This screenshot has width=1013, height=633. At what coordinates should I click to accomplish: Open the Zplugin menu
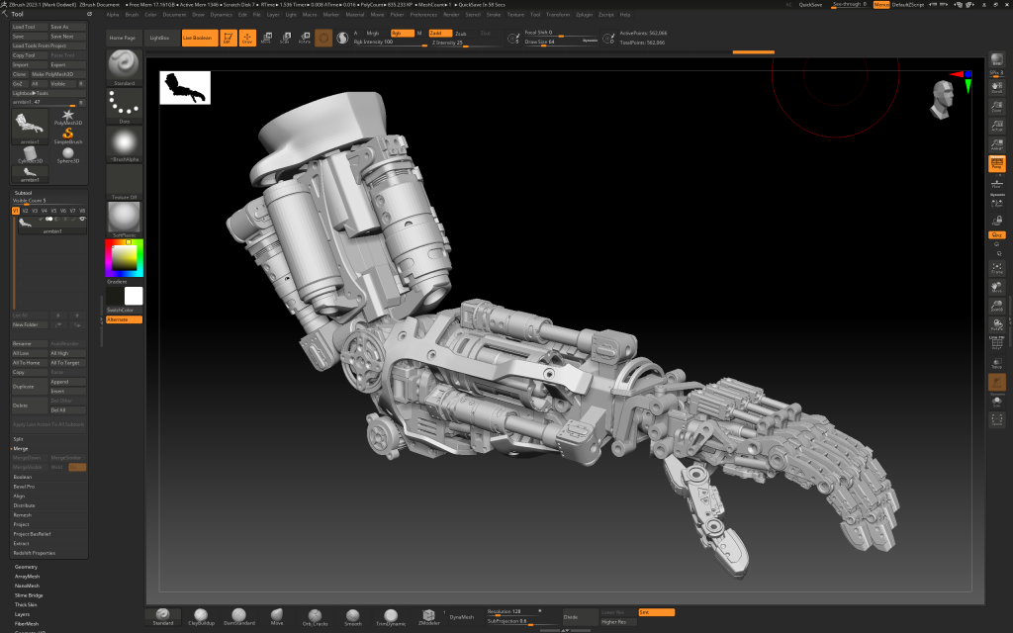(584, 14)
